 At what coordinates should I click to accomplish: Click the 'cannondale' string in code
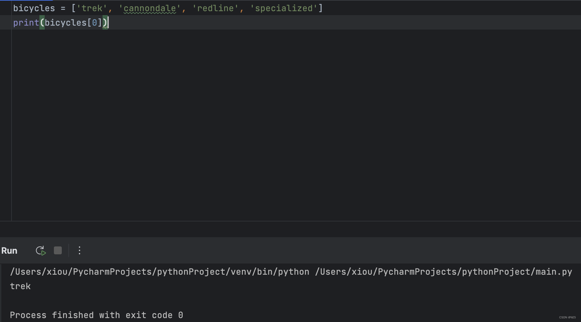click(150, 8)
